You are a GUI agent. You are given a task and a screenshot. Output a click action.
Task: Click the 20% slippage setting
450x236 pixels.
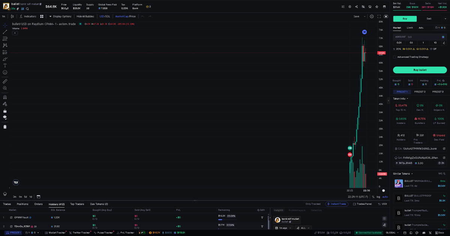(397, 49)
